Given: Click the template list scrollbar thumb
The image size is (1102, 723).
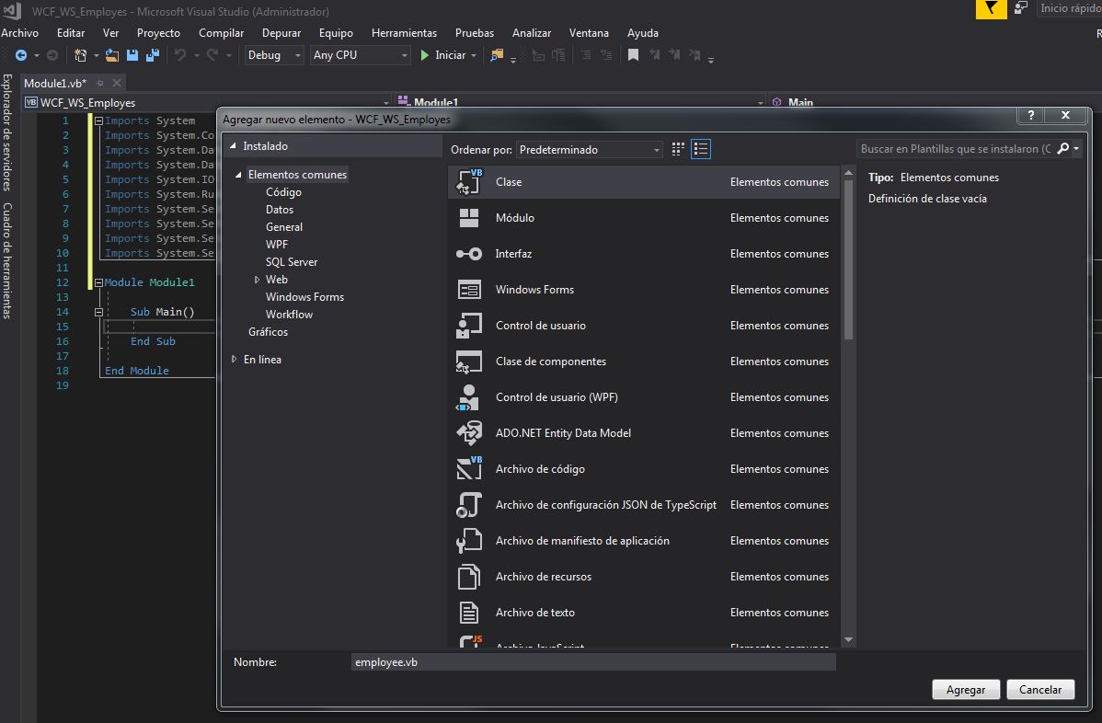Looking at the screenshot, I should [848, 260].
